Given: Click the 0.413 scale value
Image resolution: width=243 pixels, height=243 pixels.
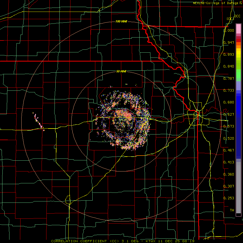Looking at the screenshot, I should pos(229,162).
